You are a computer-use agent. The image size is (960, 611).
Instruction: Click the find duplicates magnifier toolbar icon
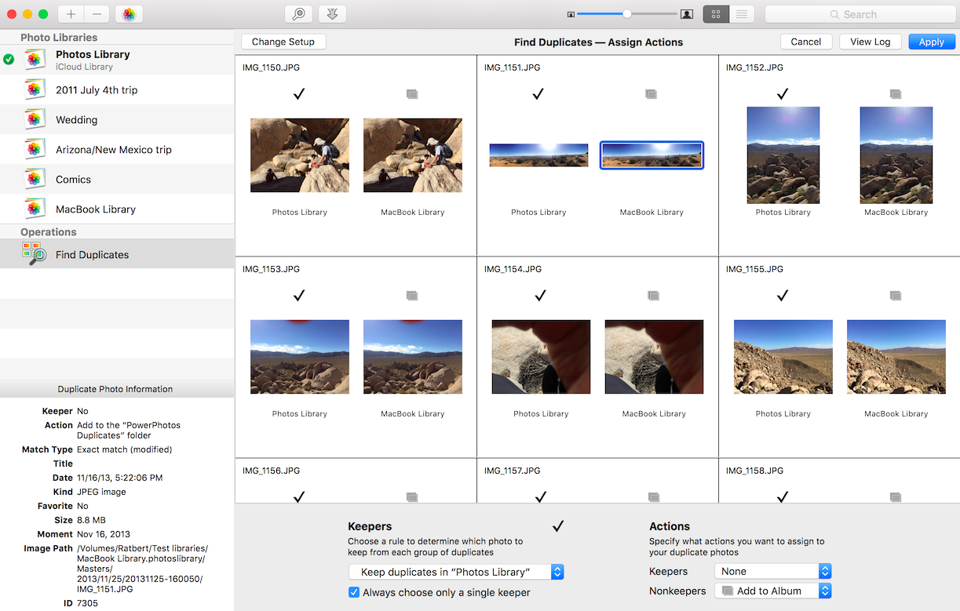pos(298,14)
